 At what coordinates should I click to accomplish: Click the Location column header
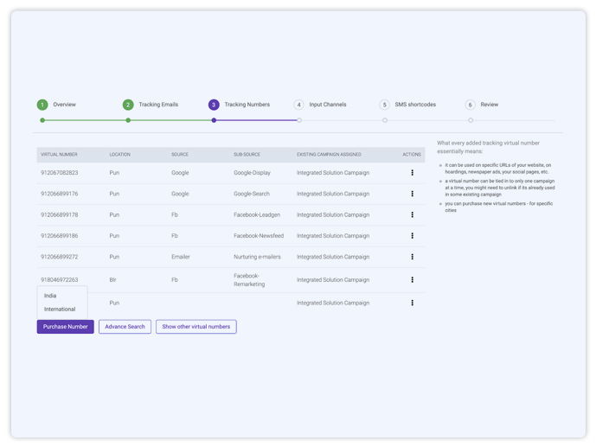[x=119, y=155]
